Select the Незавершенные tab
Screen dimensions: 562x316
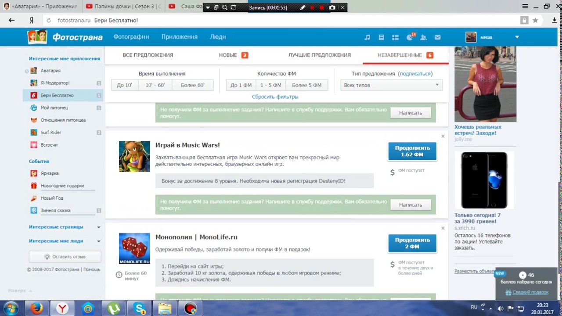(x=405, y=55)
